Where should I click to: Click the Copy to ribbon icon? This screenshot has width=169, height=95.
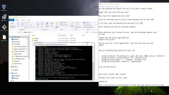(42, 25)
